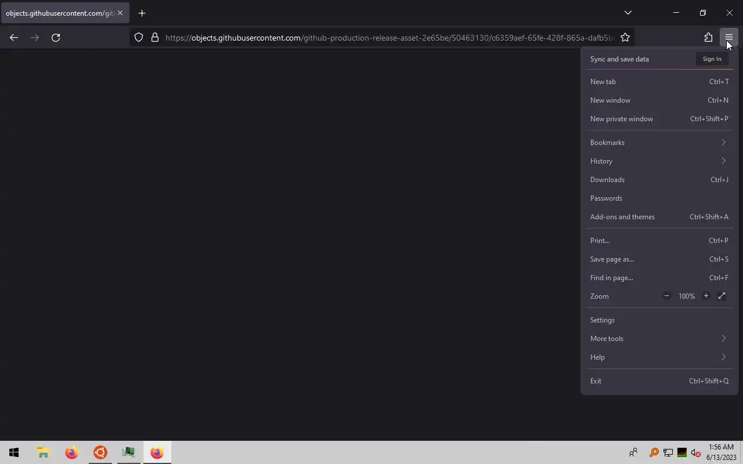Click the forward navigation arrow
Image resolution: width=743 pixels, height=464 pixels.
[35, 38]
